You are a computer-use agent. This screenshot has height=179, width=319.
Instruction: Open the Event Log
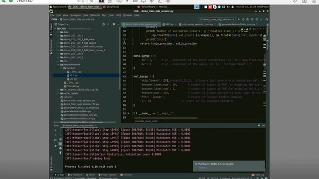(x=258, y=175)
